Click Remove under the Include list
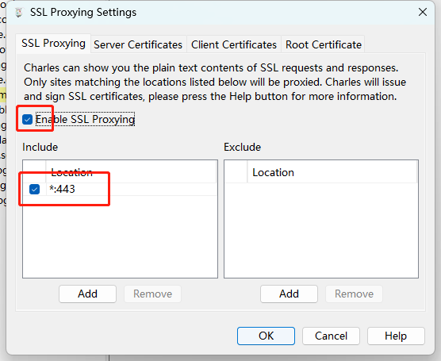 coord(152,294)
